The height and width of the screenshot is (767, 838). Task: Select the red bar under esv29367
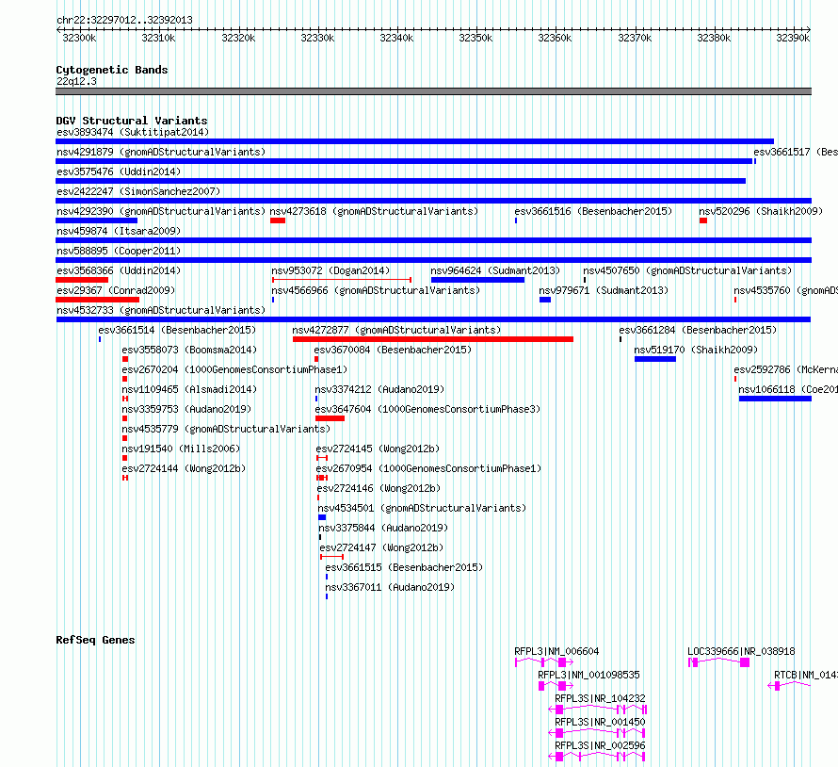pos(97,300)
